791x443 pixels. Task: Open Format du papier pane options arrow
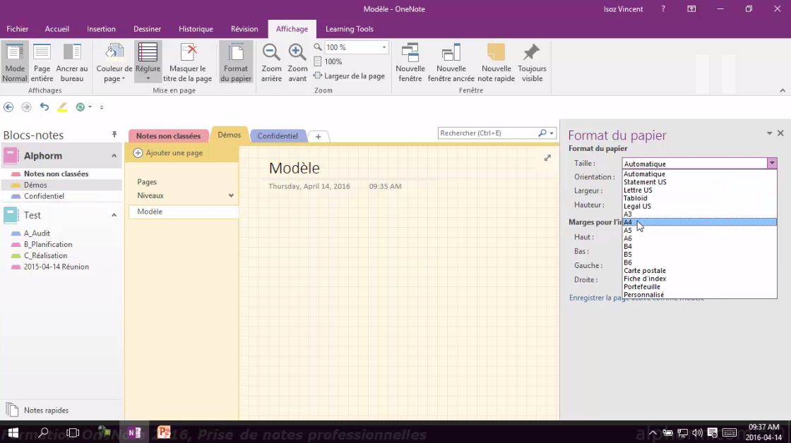click(x=769, y=133)
